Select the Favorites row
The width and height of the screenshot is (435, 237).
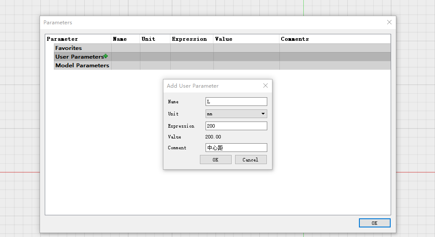[x=222, y=48]
